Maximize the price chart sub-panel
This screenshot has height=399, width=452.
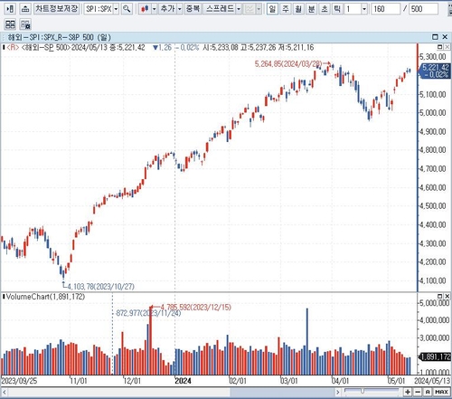point(439,47)
